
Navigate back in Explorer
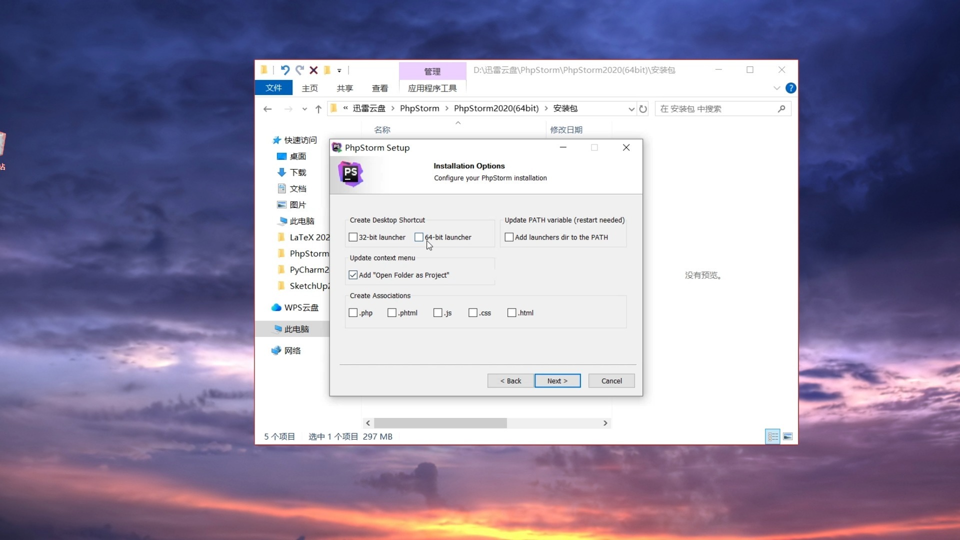267,109
